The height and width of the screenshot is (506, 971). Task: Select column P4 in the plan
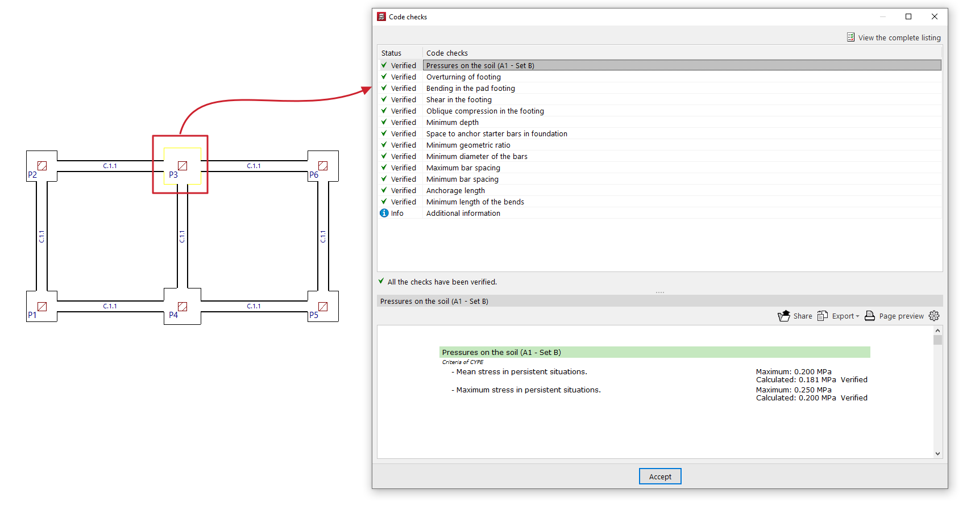[x=182, y=307]
